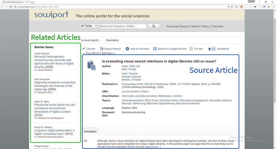The height and width of the screenshot is (149, 276).
Task: Open Long-term digital preservation item
Action: pos(54,132)
